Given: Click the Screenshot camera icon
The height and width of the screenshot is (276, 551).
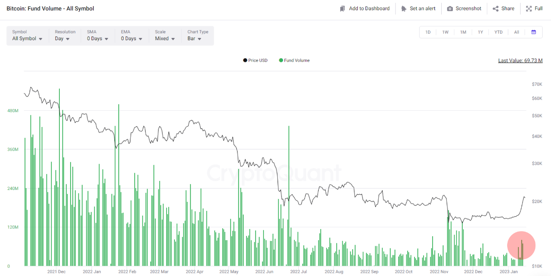Looking at the screenshot, I should [449, 8].
